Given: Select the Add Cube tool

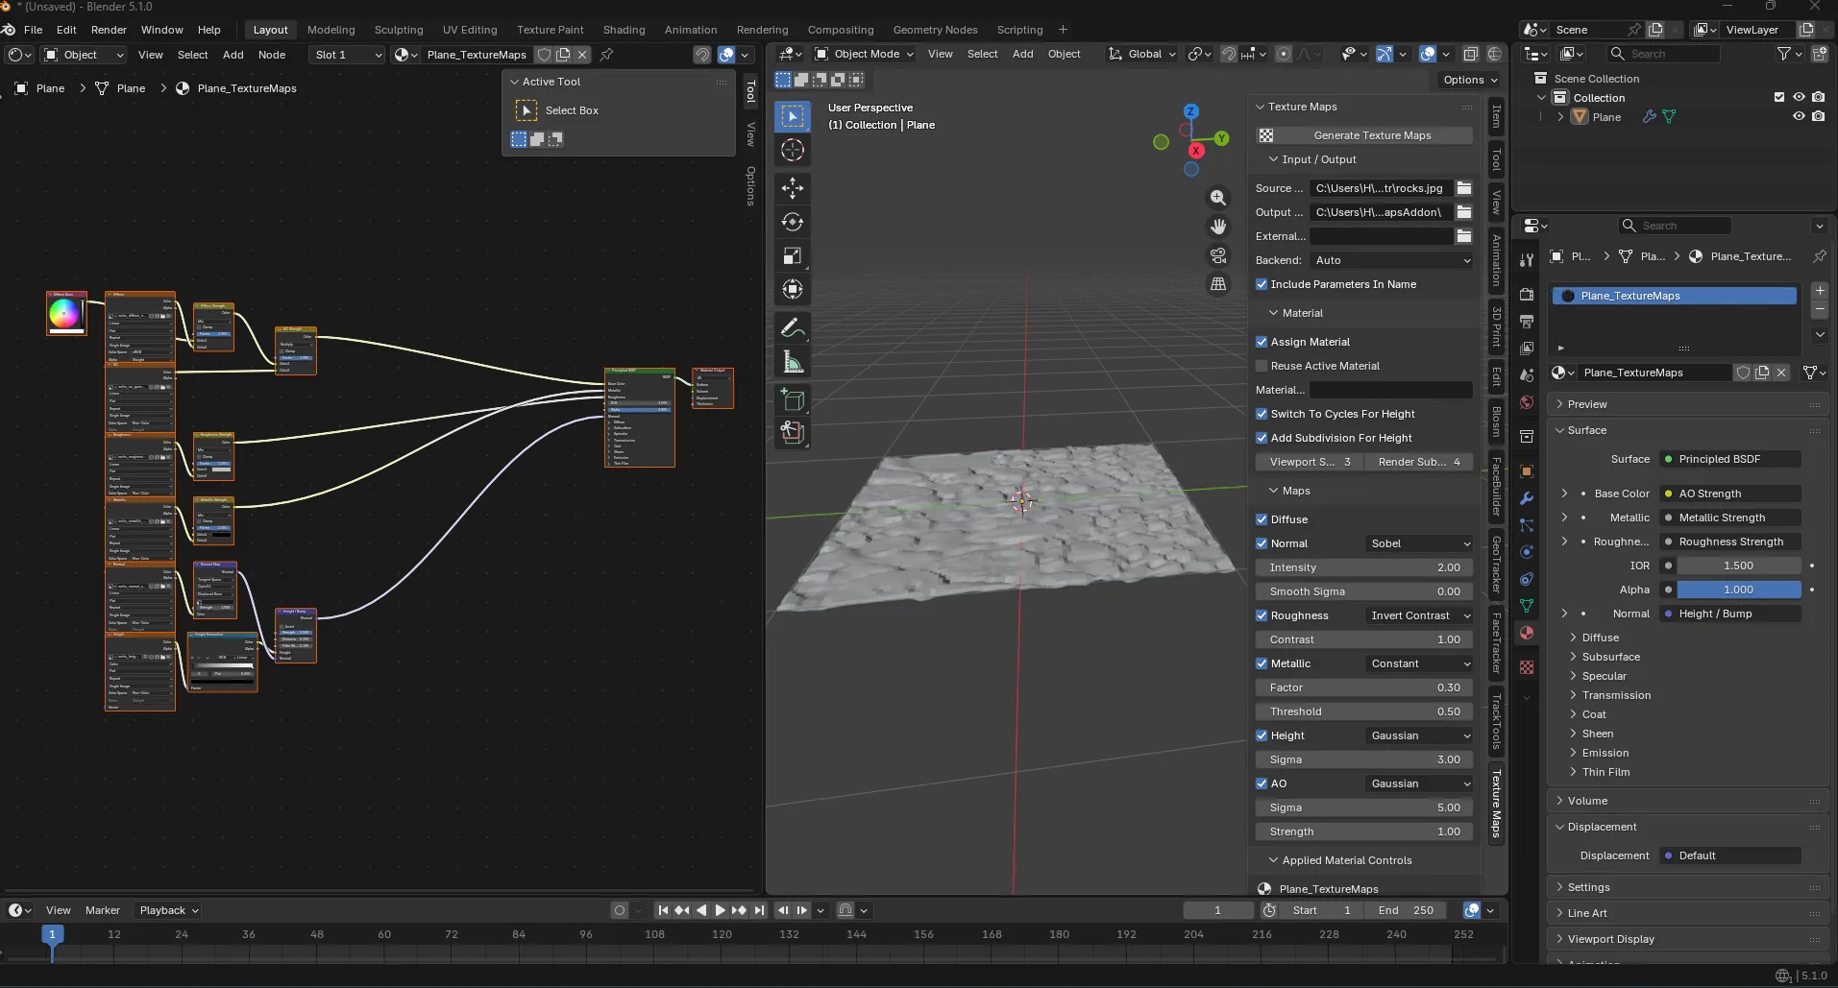Looking at the screenshot, I should click(793, 399).
